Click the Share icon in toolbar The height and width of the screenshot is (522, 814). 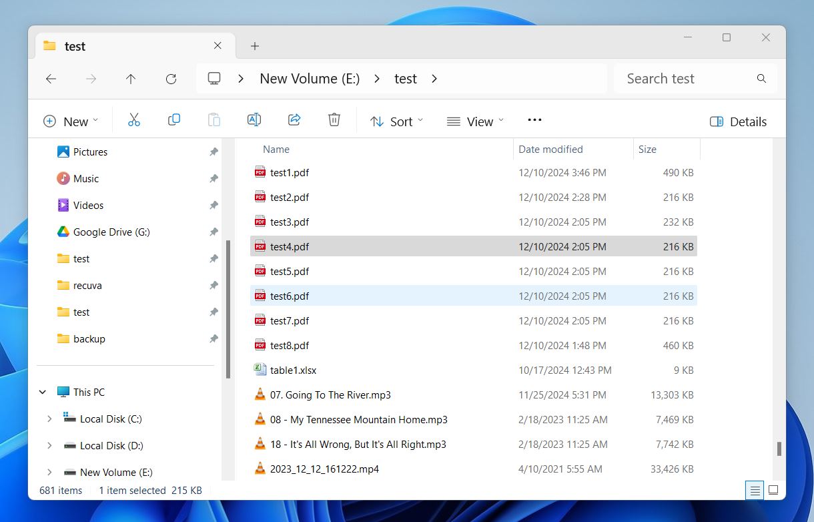click(x=294, y=120)
